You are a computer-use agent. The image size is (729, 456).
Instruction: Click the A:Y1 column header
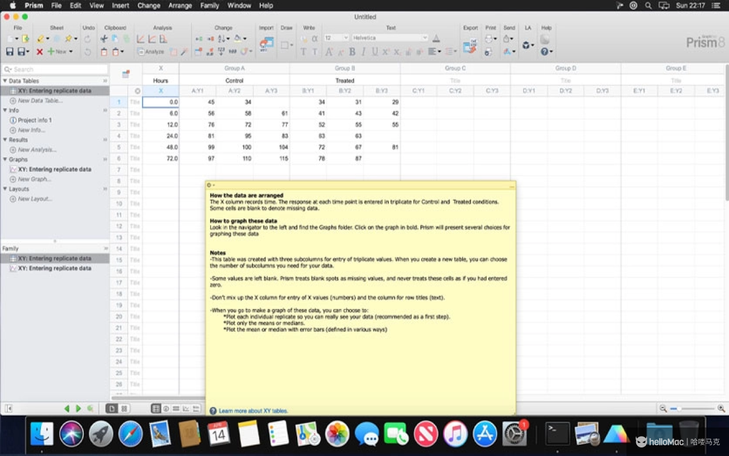198,91
